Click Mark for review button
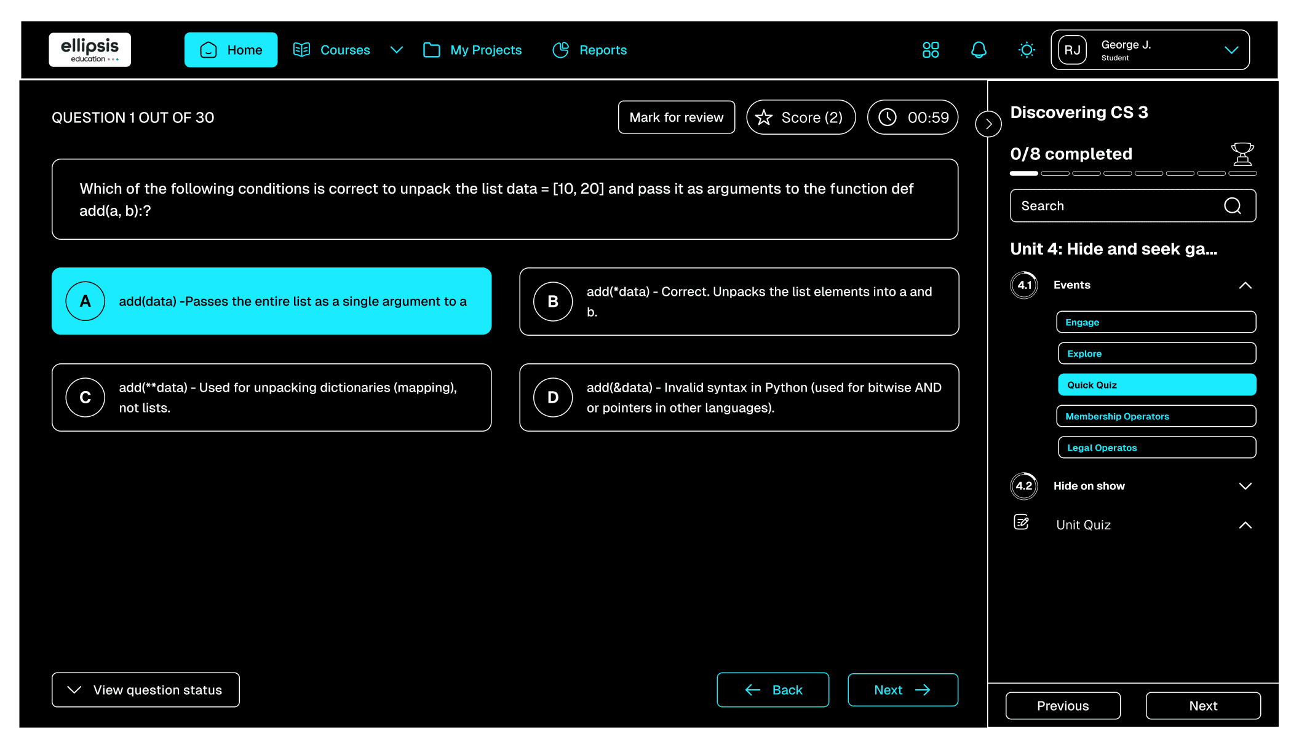This screenshot has width=1299, height=747. 676,117
